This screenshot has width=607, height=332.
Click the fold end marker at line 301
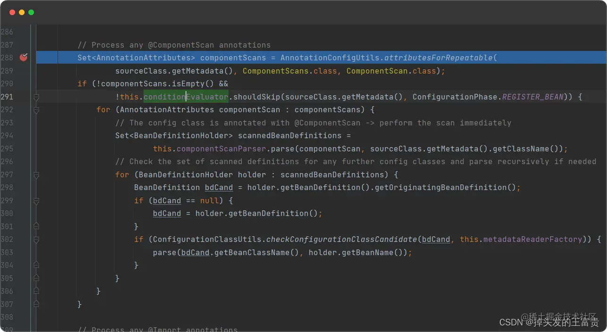pyautogui.click(x=36, y=227)
